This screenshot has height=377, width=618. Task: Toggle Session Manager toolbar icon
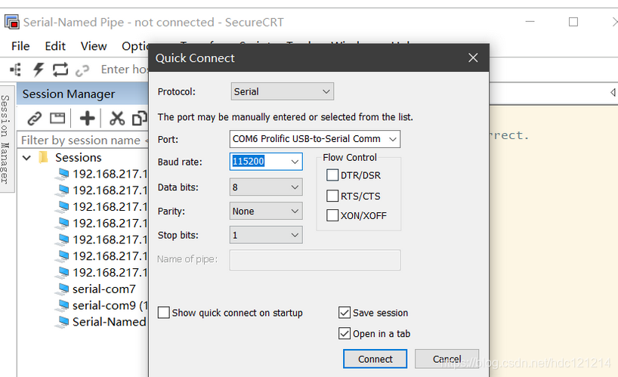(16, 70)
